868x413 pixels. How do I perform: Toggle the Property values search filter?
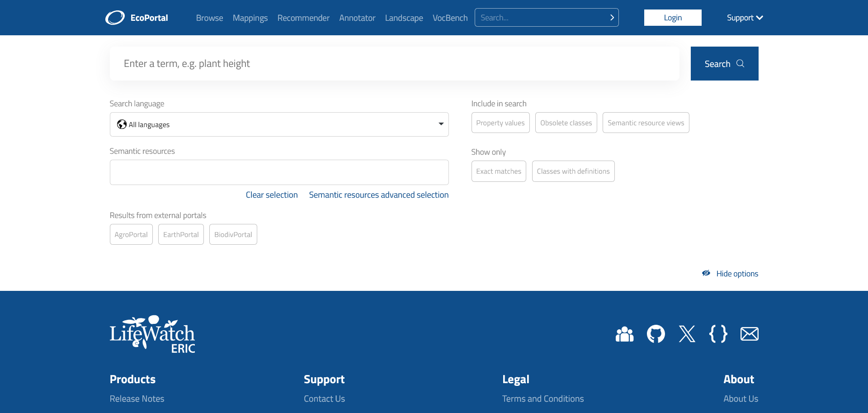[500, 123]
